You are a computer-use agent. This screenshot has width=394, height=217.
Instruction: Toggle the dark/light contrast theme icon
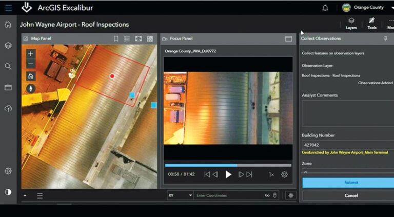[x=8, y=192]
